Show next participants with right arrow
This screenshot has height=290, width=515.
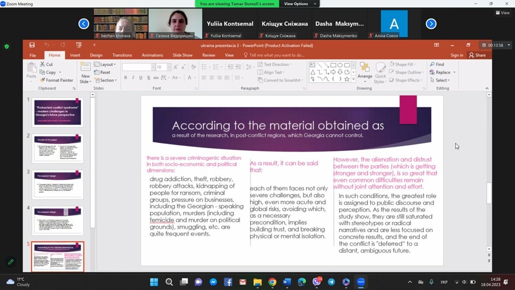coord(431,24)
